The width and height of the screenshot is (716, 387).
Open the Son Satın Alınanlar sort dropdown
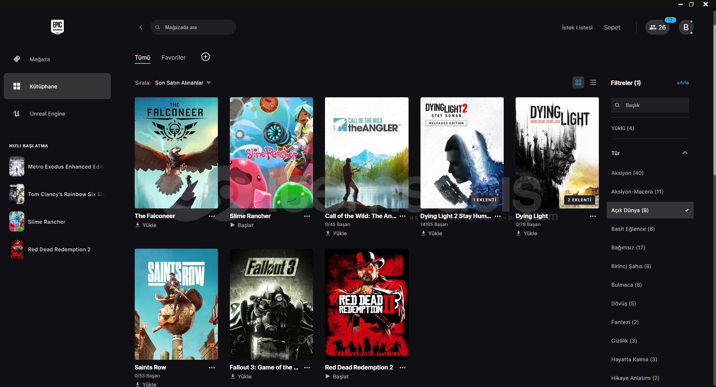pyautogui.click(x=183, y=83)
